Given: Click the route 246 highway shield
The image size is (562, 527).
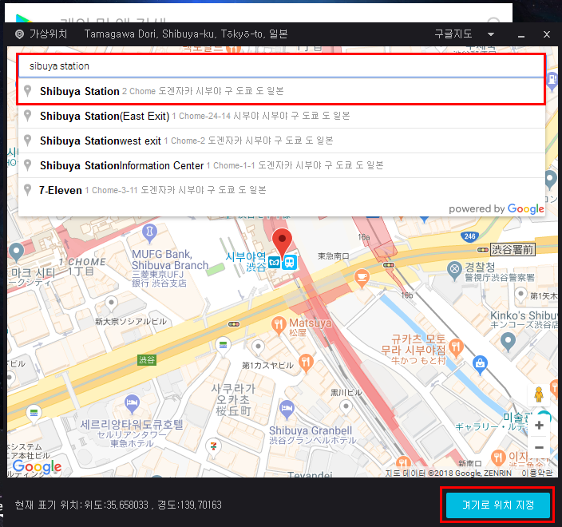Looking at the screenshot, I should pos(469,236).
